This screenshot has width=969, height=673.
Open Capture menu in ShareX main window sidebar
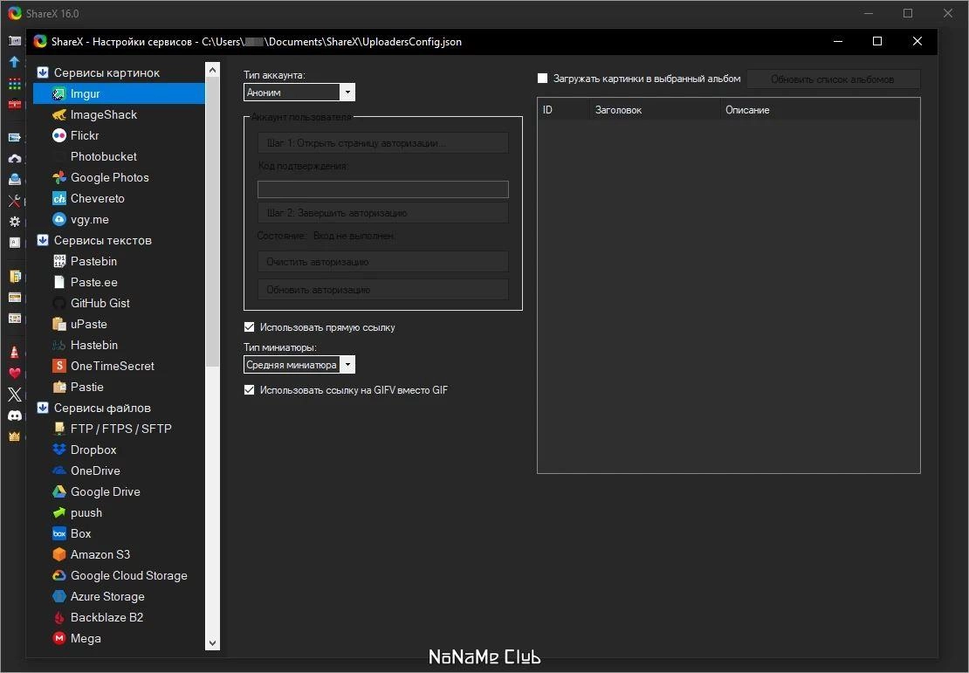(x=14, y=41)
